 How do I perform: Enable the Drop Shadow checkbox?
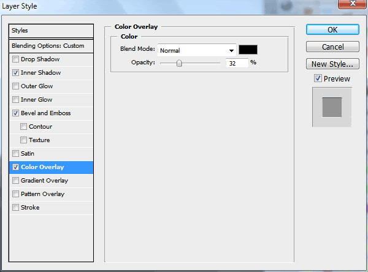coord(15,59)
